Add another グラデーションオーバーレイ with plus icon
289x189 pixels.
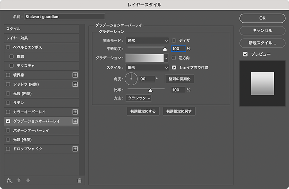click(x=75, y=121)
